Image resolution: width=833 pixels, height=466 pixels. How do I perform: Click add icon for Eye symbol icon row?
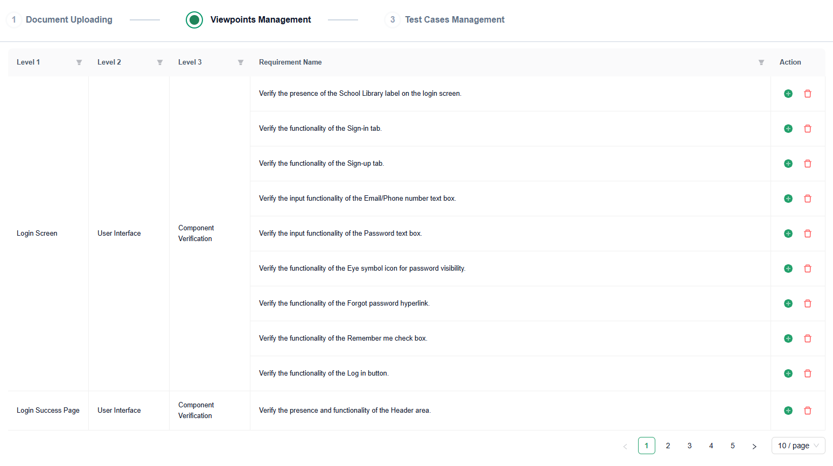click(788, 269)
